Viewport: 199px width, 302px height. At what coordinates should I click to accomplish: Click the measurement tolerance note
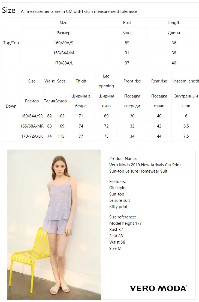point(79,11)
